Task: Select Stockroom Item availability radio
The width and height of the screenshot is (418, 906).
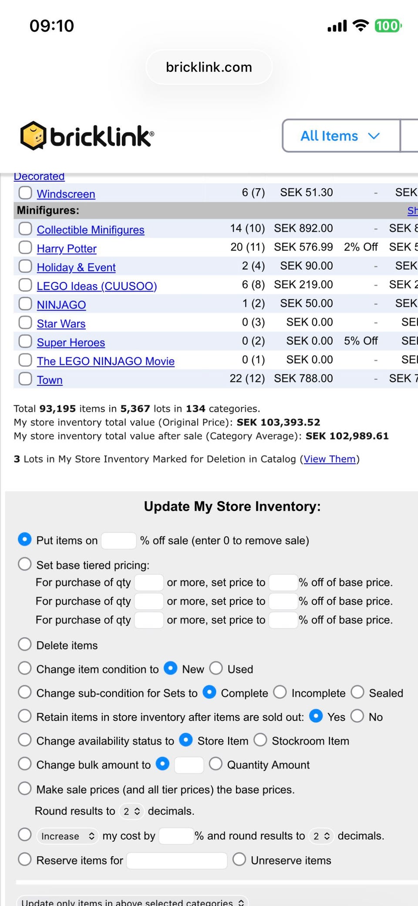Action: click(260, 740)
